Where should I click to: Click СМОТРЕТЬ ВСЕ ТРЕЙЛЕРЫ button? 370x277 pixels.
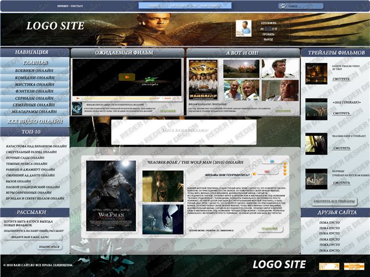(x=335, y=201)
